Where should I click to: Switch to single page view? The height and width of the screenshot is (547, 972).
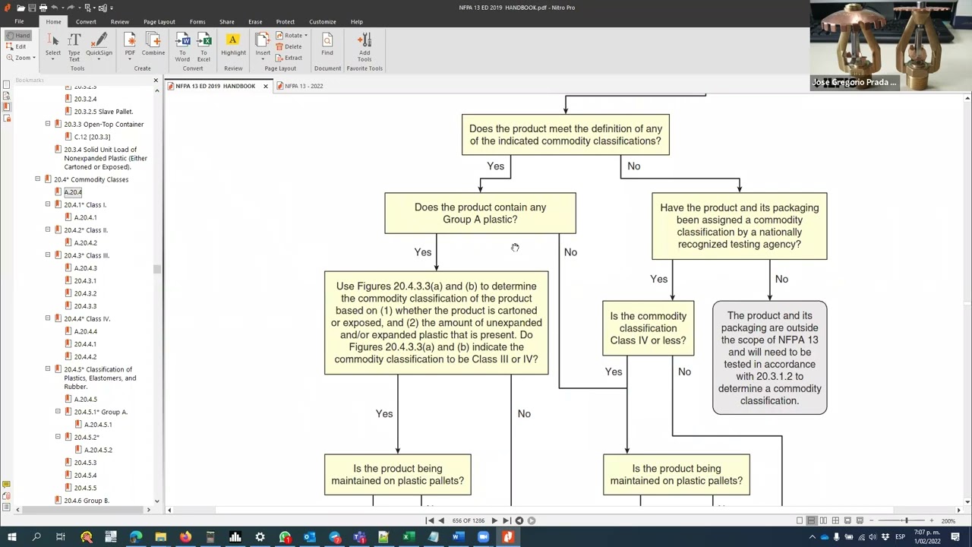click(x=799, y=520)
